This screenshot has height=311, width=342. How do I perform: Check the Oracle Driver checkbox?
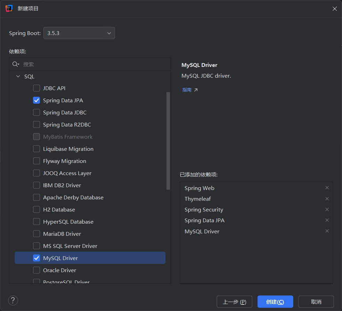[36, 270]
